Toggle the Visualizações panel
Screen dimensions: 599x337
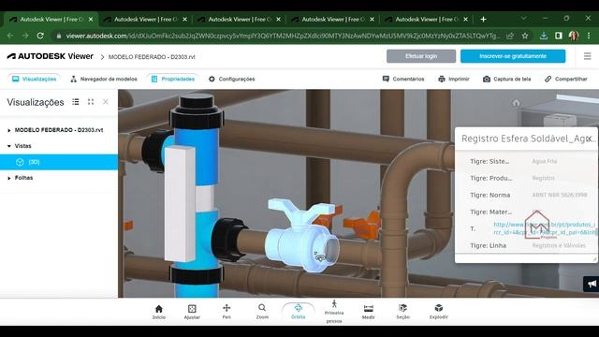pos(34,79)
